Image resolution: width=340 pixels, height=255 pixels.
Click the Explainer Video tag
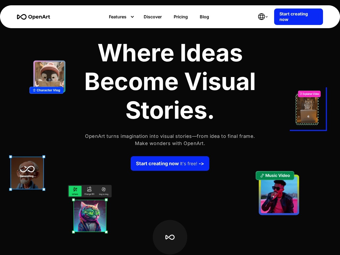[309, 94]
